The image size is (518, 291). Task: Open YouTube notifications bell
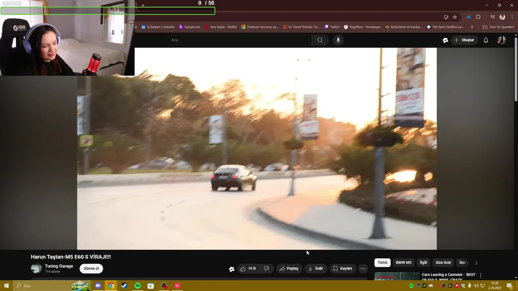(x=486, y=40)
